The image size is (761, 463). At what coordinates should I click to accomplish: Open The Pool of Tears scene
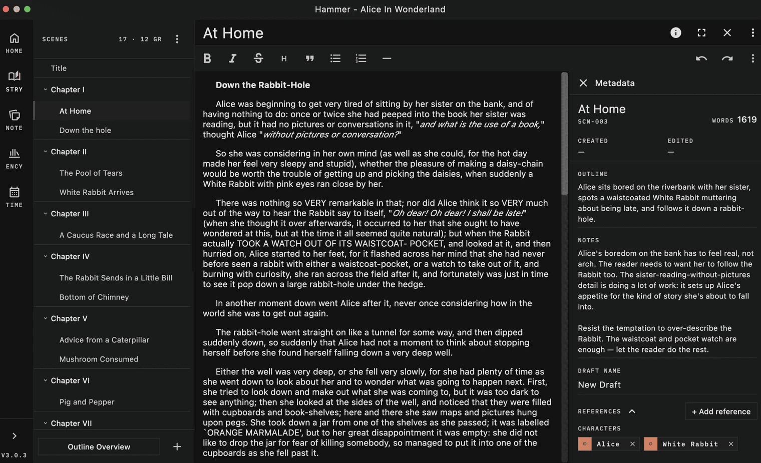pyautogui.click(x=113, y=173)
